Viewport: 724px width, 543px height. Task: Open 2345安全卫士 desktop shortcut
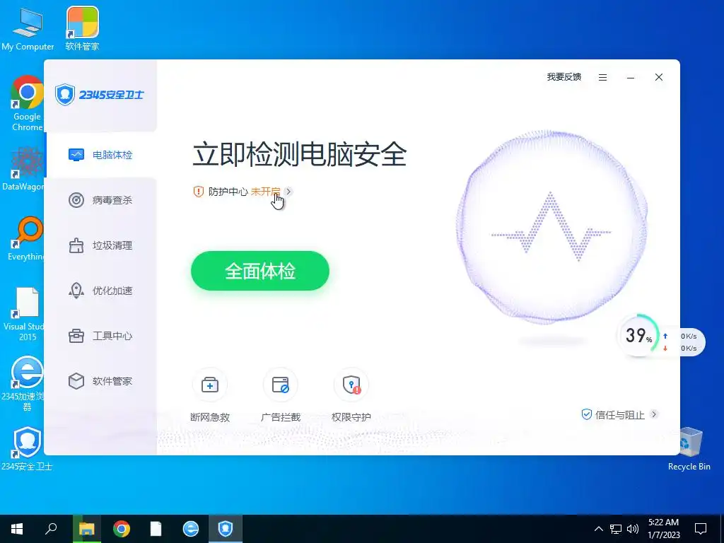tap(27, 449)
